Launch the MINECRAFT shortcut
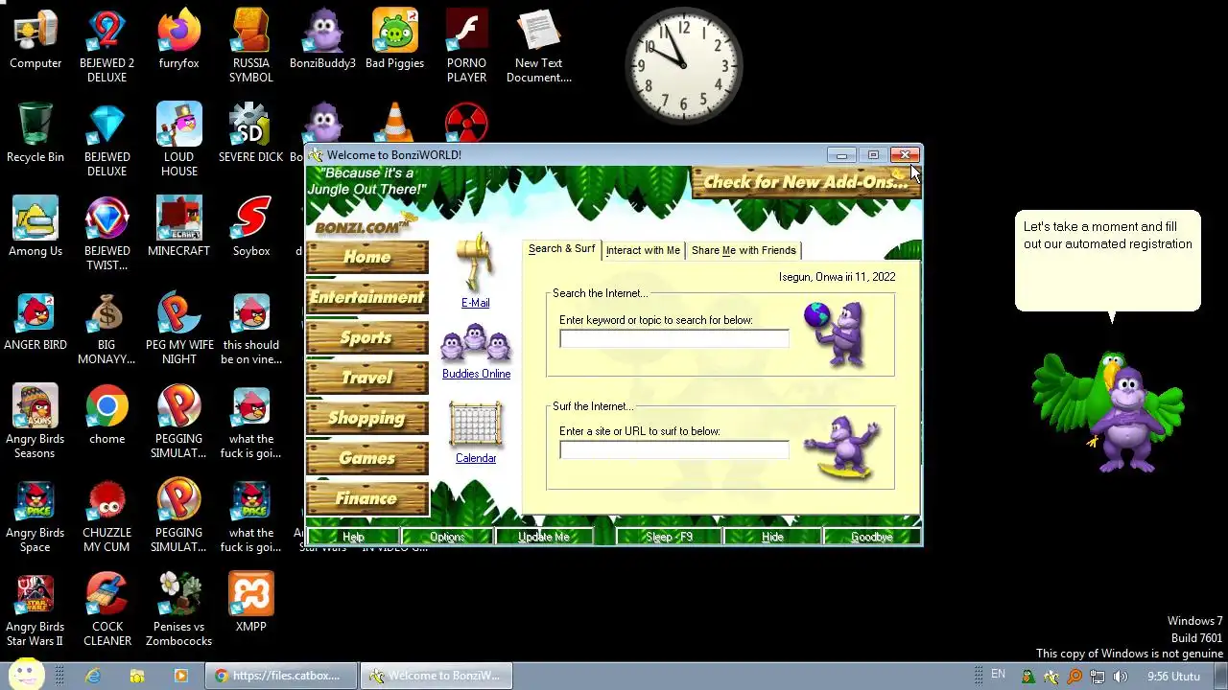This screenshot has width=1228, height=690. click(178, 227)
